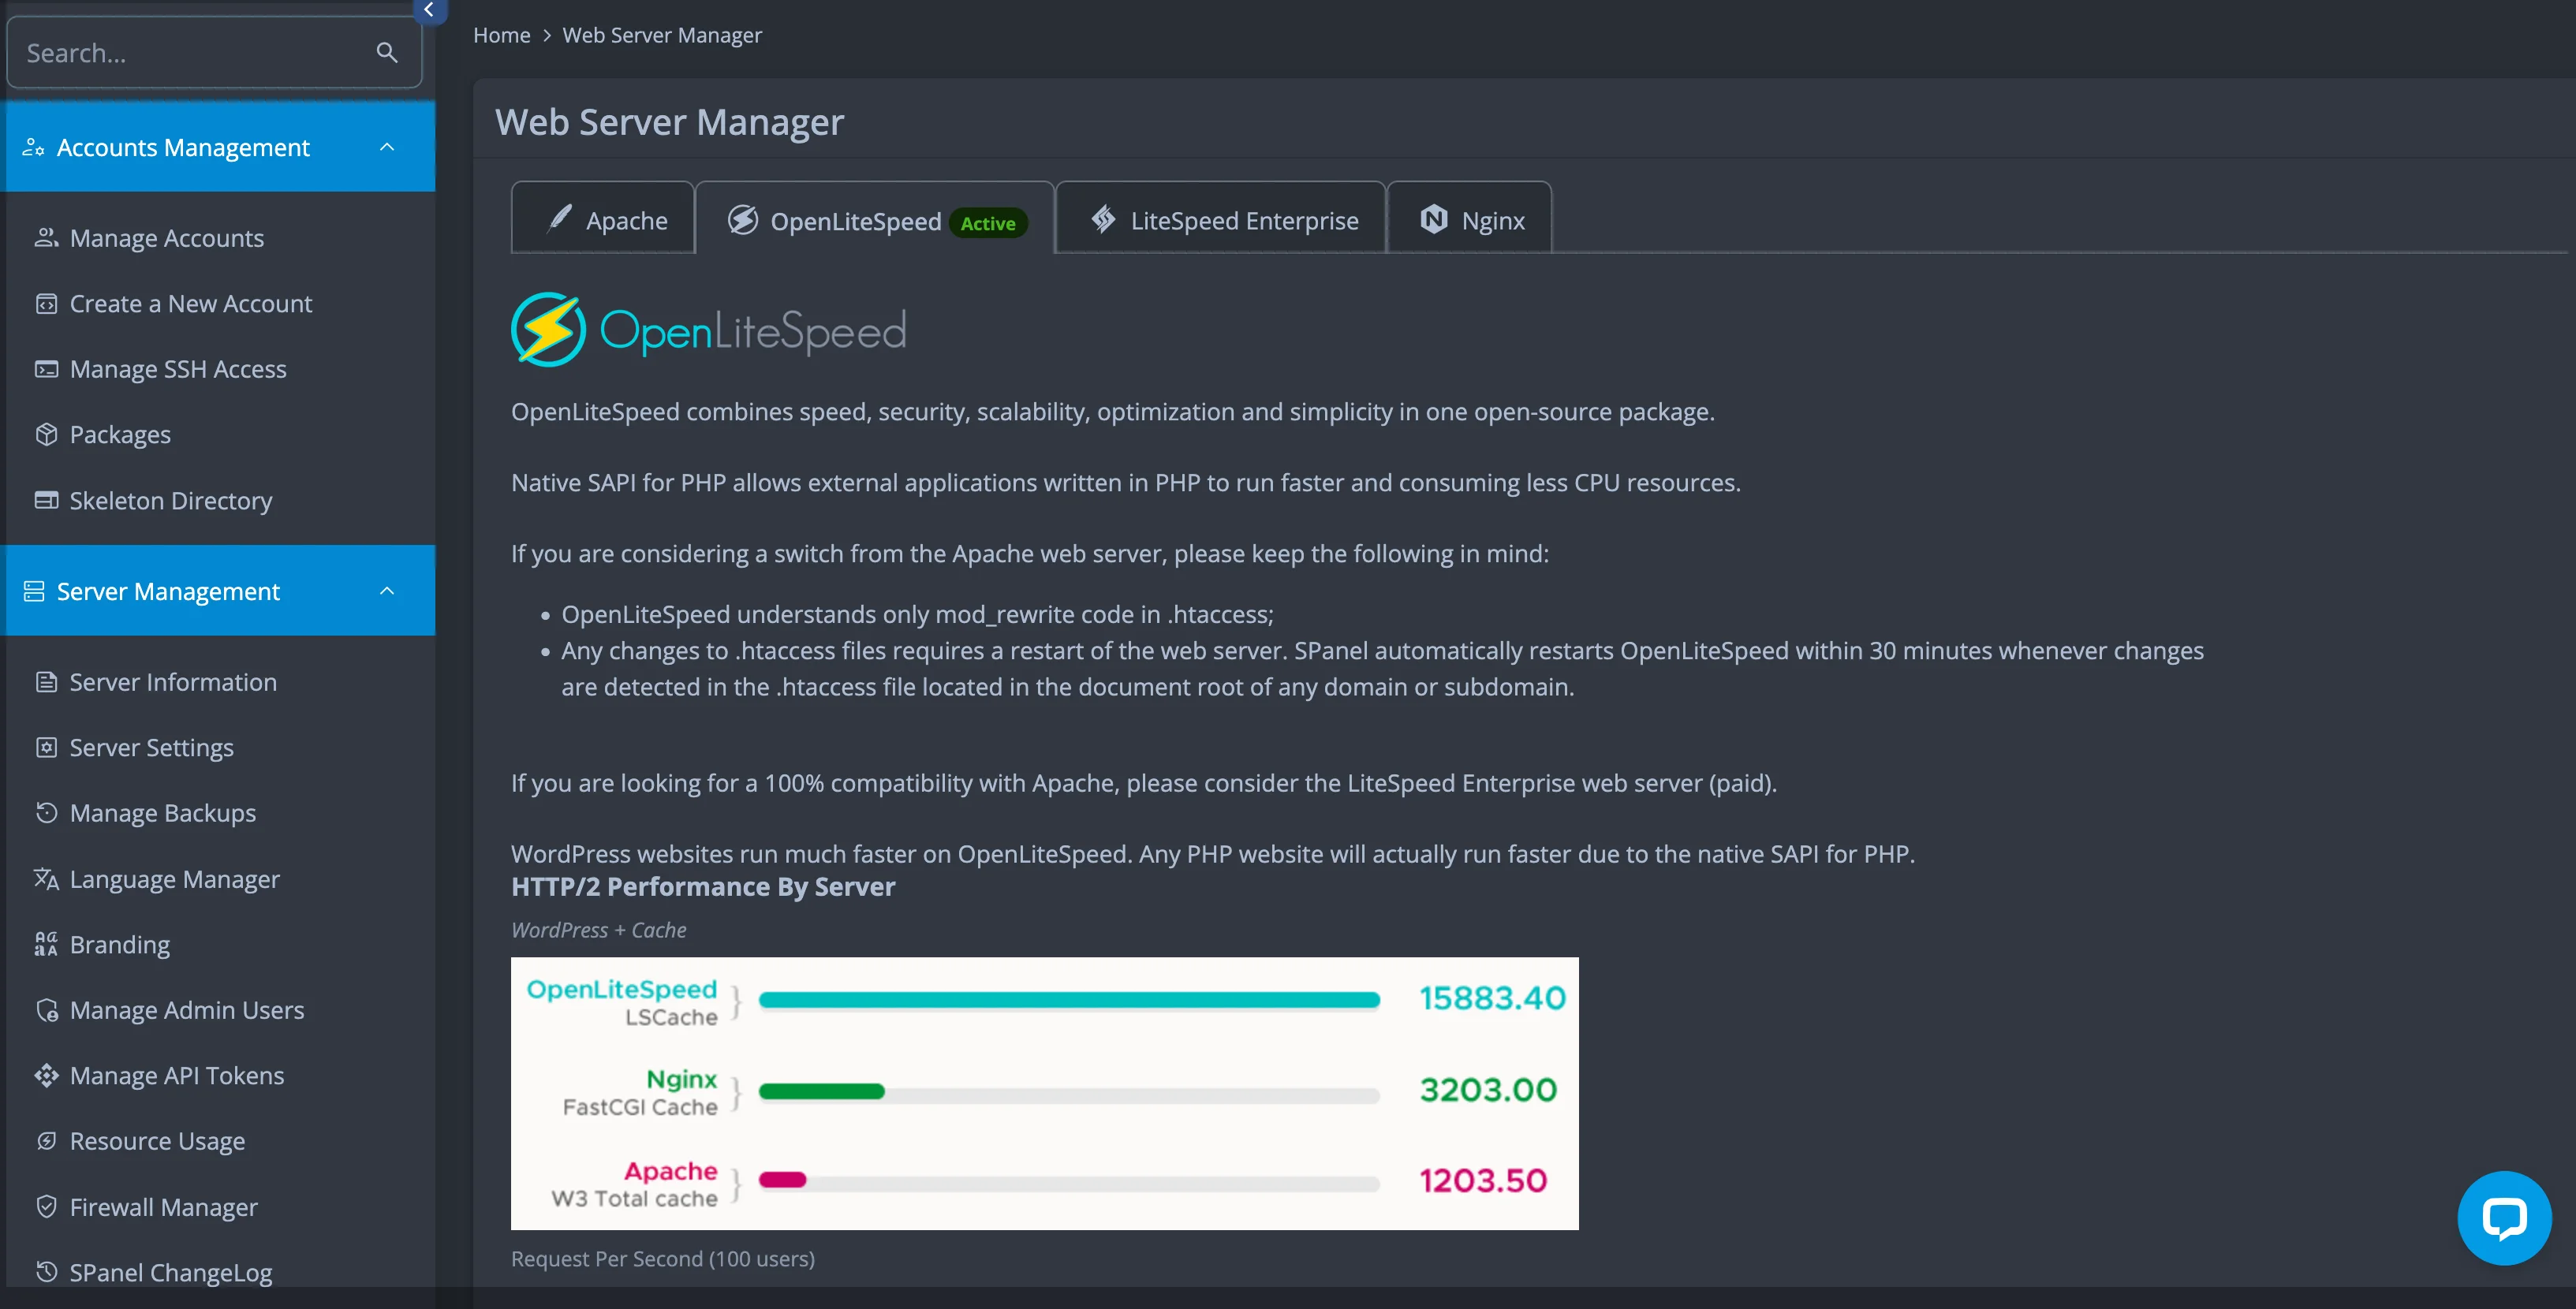
Task: Click the 3203.00 value in chart
Action: pos(1489,1089)
